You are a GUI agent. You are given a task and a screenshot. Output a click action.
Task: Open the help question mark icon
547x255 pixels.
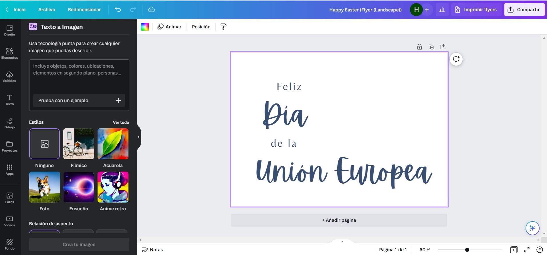tap(540, 250)
